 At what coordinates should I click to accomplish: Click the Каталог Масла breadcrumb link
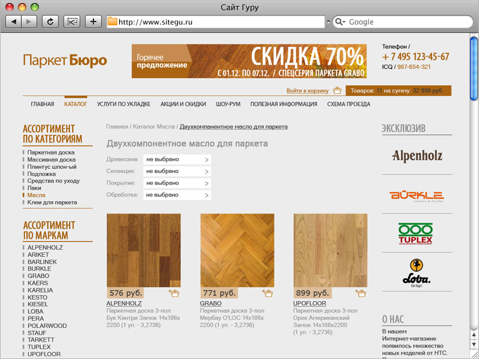[x=154, y=126]
